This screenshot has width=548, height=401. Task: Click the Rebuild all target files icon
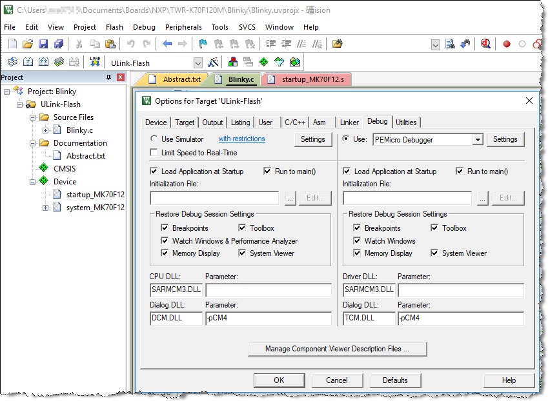point(43,62)
